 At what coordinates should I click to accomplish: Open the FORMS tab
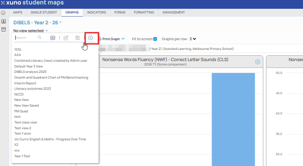[x=120, y=13]
